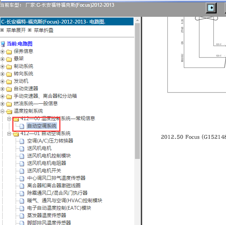Open 送风机电机电阻器 diagram
This screenshot has width=226, height=225.
point(47,163)
